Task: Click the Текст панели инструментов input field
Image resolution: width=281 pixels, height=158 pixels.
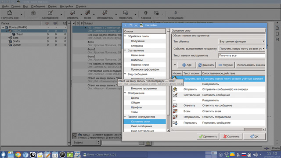Action: pos(242,56)
